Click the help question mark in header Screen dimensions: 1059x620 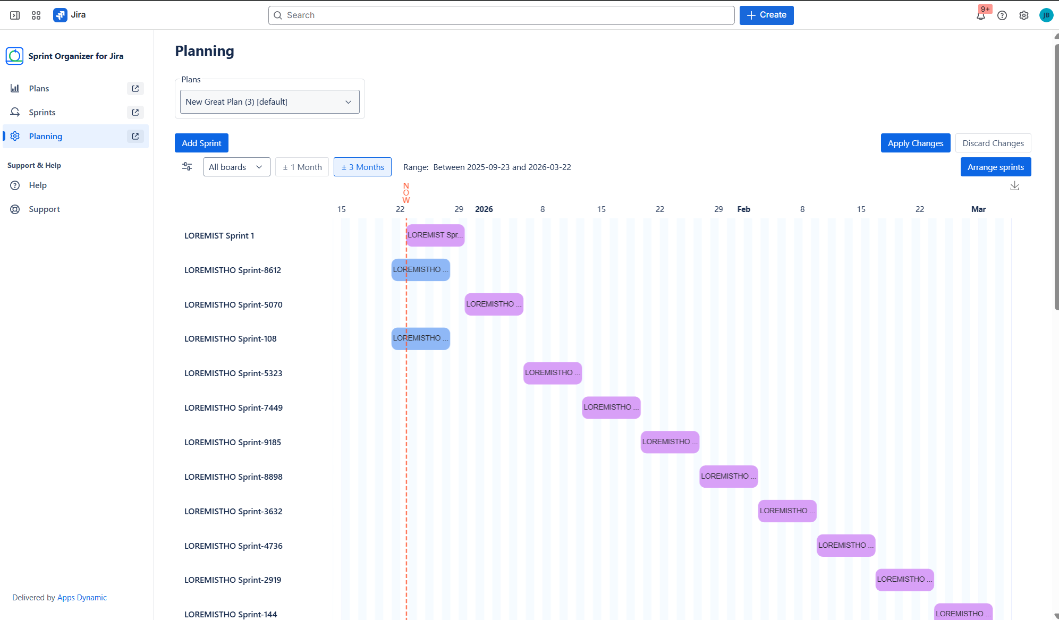coord(1002,15)
